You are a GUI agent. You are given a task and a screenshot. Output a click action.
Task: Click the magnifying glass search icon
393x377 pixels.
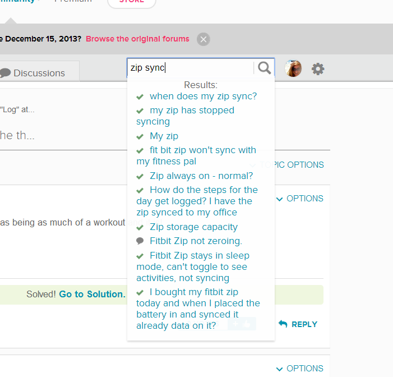click(265, 68)
